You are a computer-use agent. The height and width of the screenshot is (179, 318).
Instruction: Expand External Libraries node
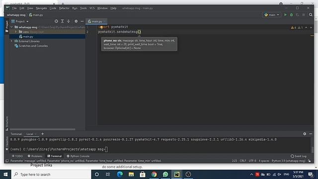coord(11,41)
